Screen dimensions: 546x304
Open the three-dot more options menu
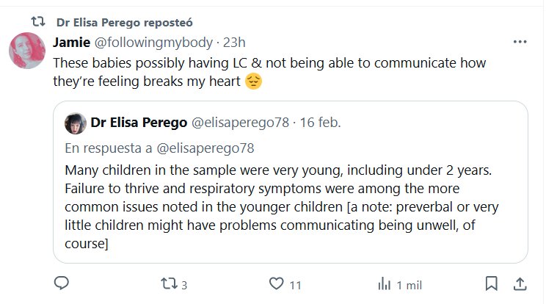(520, 41)
